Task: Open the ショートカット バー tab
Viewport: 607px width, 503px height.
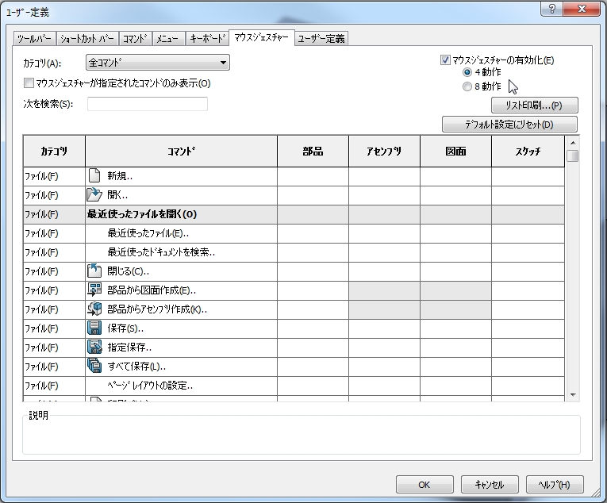Action: [x=88, y=39]
